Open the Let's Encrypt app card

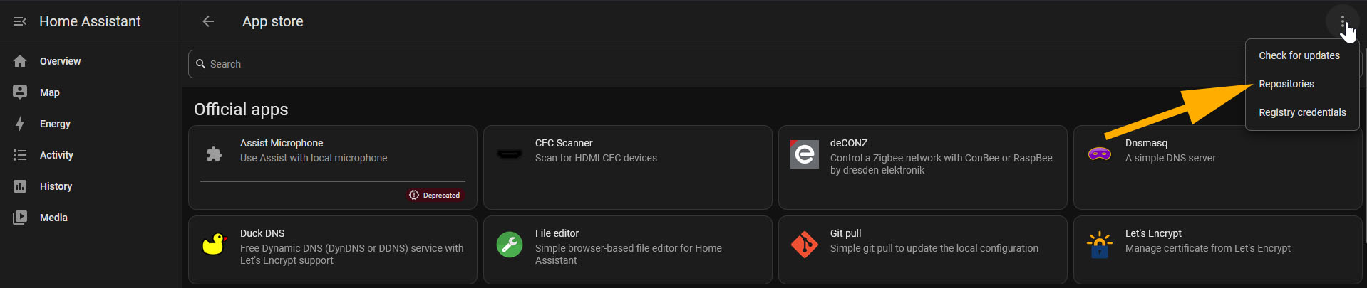1218,250
